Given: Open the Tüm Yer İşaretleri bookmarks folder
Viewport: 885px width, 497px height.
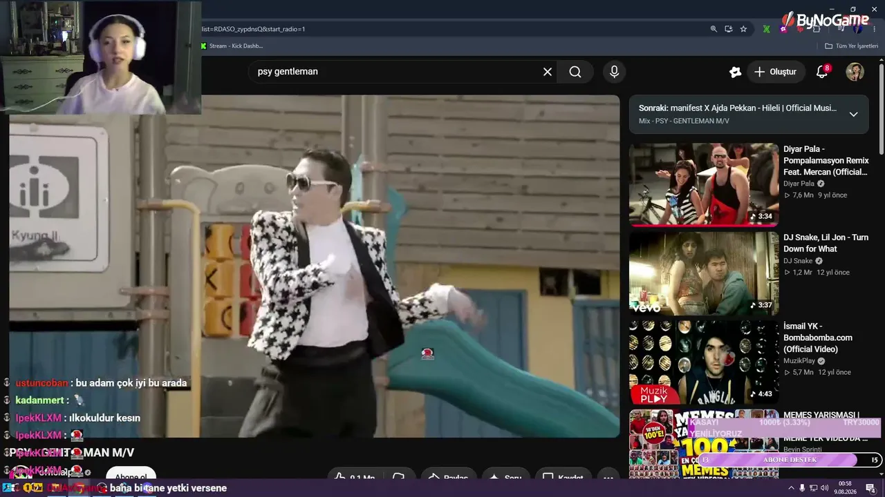Looking at the screenshot, I should (852, 46).
